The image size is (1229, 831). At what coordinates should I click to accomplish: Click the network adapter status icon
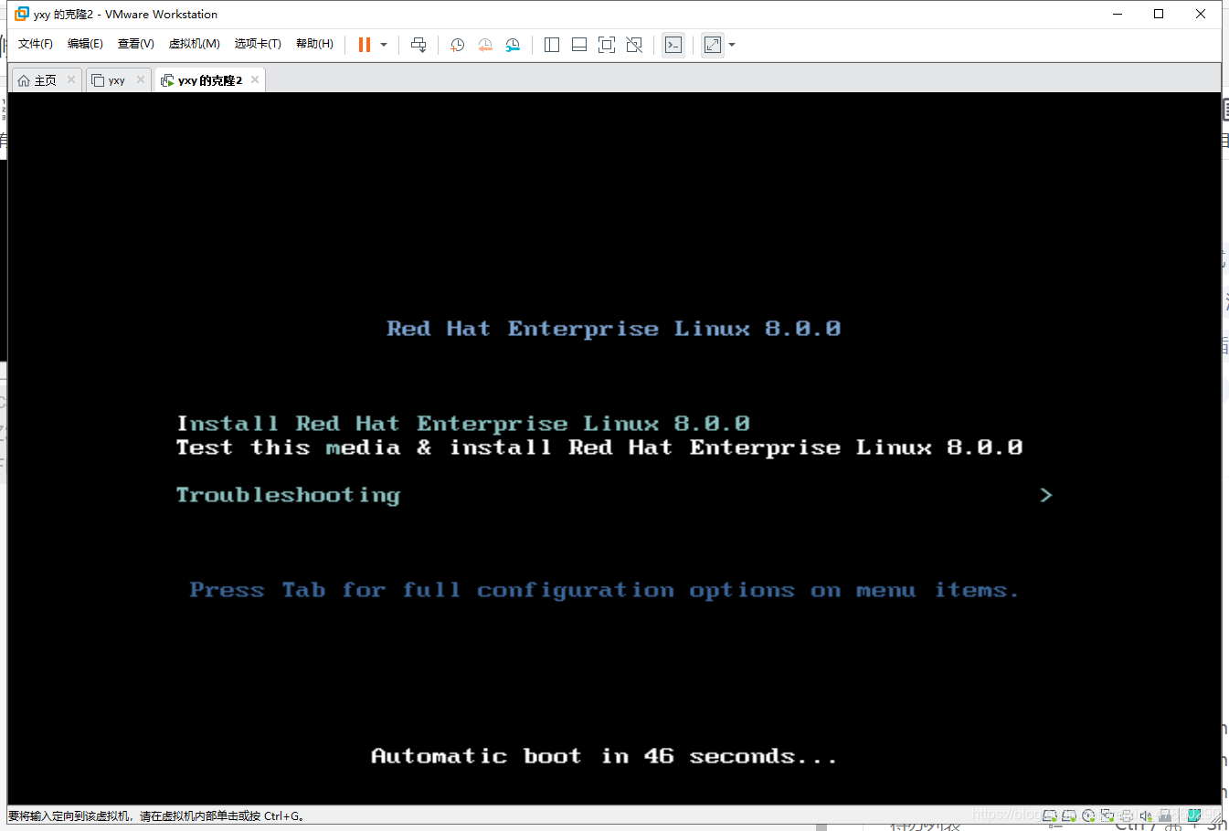(x=1107, y=815)
